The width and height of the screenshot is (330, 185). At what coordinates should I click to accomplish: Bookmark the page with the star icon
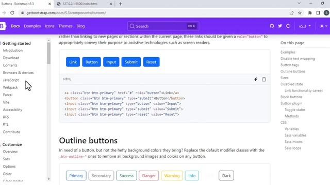point(300,13)
